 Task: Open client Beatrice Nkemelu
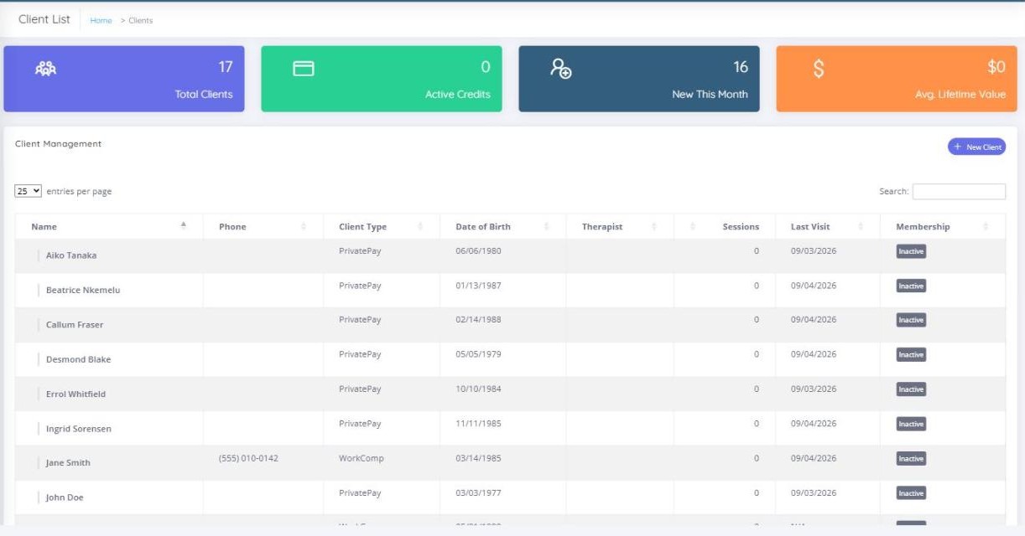coord(83,290)
